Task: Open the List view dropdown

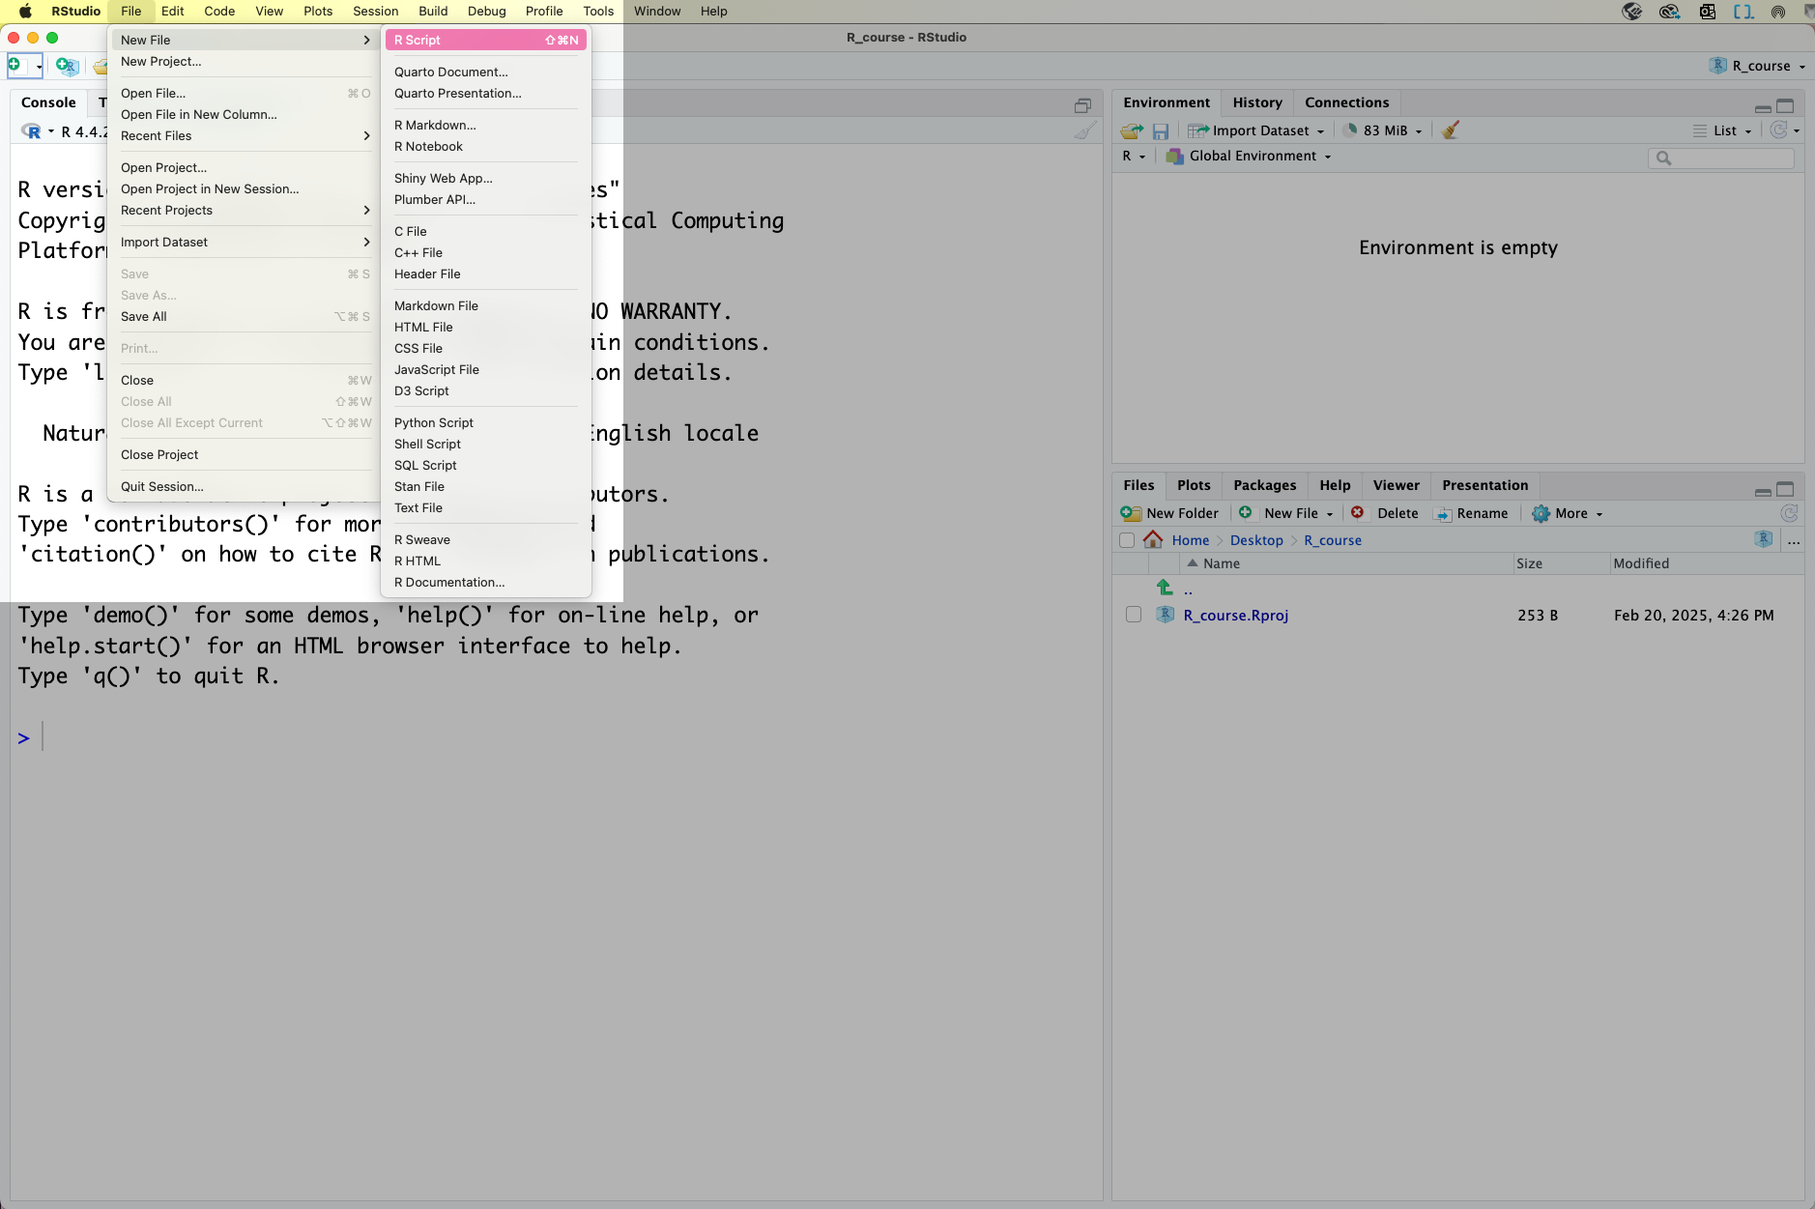Action: click(x=1722, y=130)
